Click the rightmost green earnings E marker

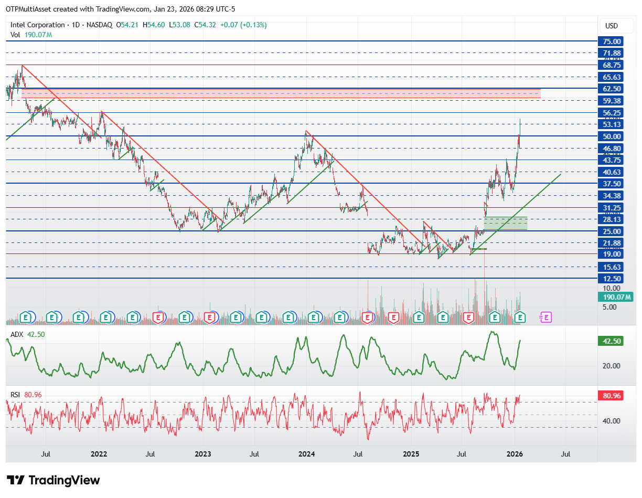pos(520,317)
